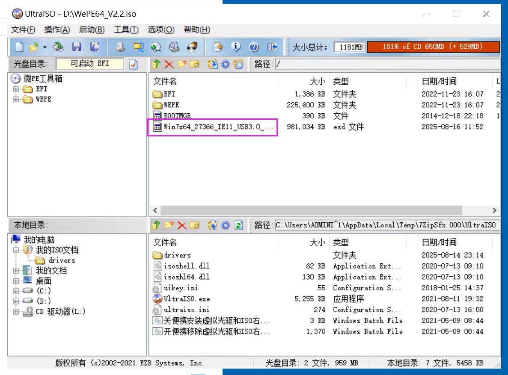
Task: Click the 可启动 EFI boot type field
Action: pos(90,64)
